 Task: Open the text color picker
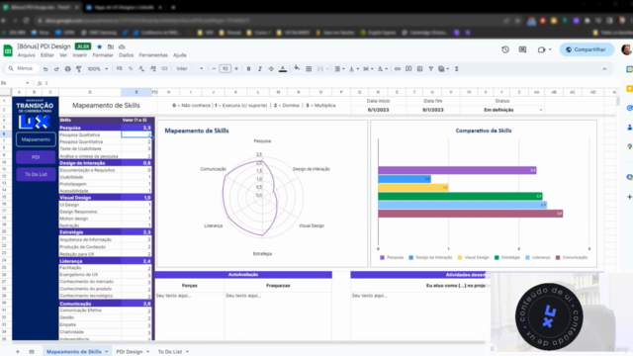pyautogui.click(x=283, y=69)
